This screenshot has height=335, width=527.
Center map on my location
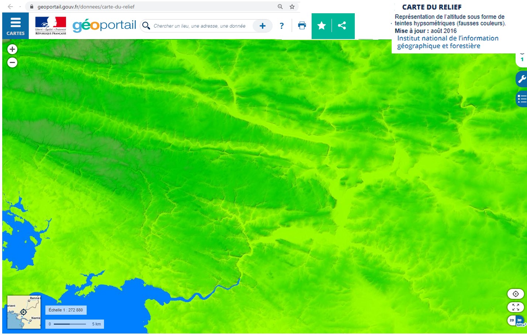point(516,294)
